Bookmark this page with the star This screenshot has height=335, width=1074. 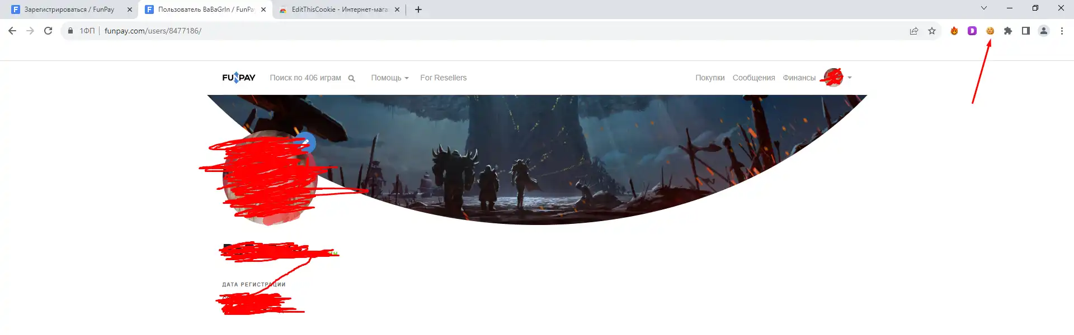932,31
